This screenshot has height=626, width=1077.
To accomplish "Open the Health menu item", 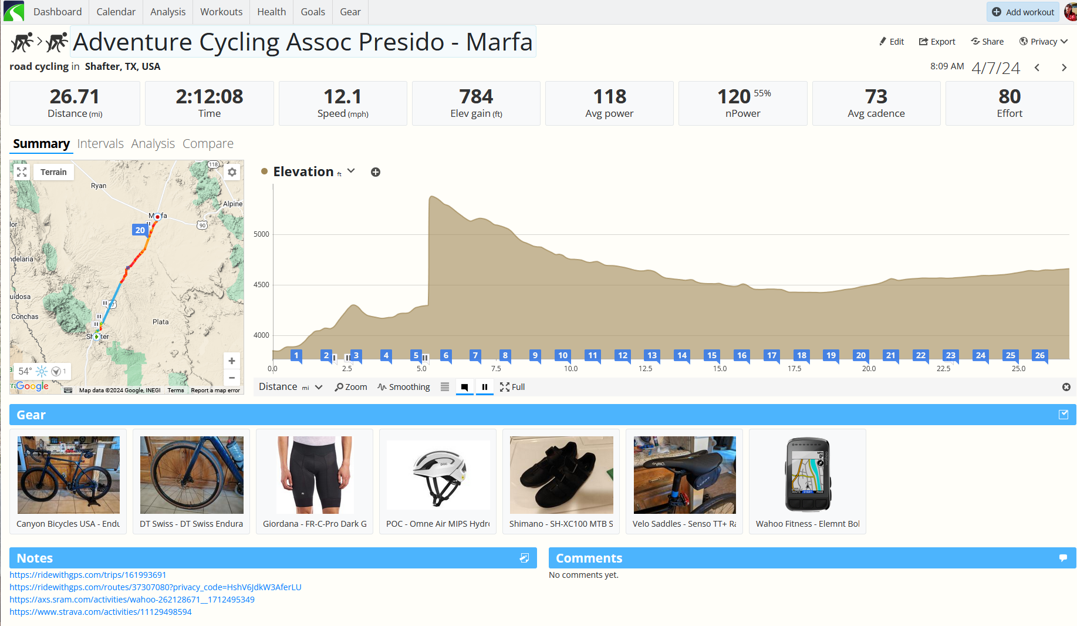I will coord(271,12).
